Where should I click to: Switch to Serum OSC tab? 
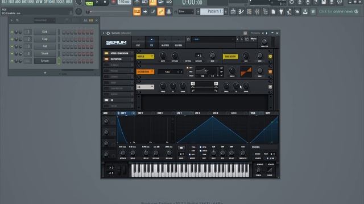[x=138, y=42]
